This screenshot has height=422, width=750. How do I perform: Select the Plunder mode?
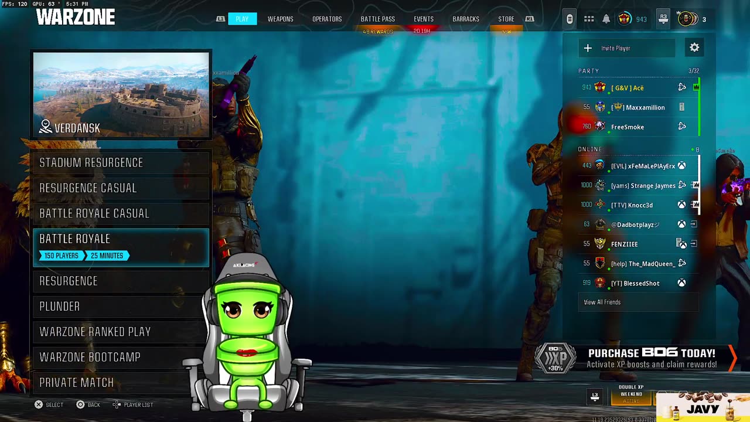point(121,307)
